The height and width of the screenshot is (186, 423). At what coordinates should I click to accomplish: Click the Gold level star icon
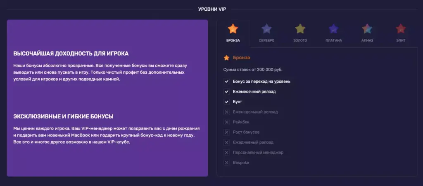(x=300, y=29)
